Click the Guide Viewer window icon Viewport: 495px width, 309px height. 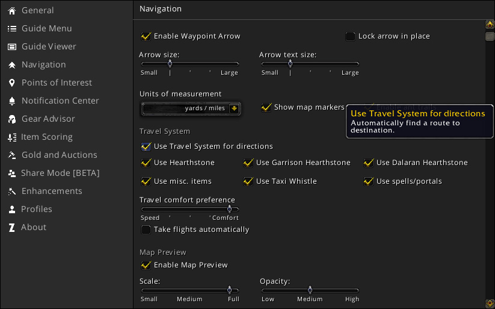tap(11, 47)
